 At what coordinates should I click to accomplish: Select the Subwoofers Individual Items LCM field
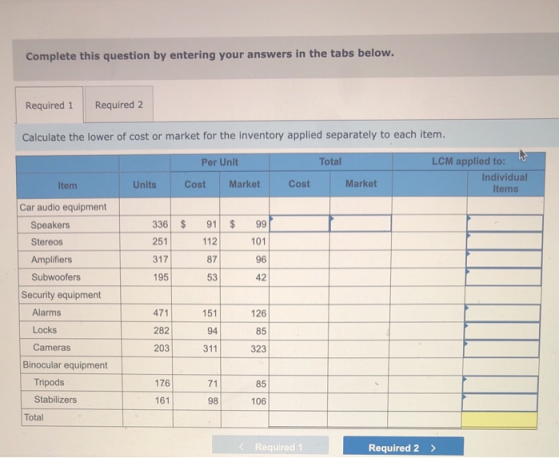click(503, 277)
